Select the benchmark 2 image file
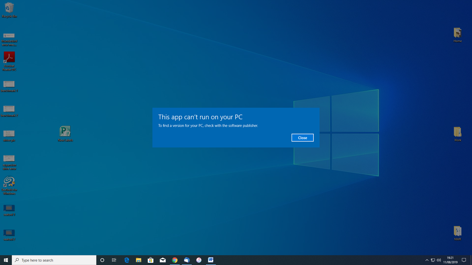 (x=9, y=111)
